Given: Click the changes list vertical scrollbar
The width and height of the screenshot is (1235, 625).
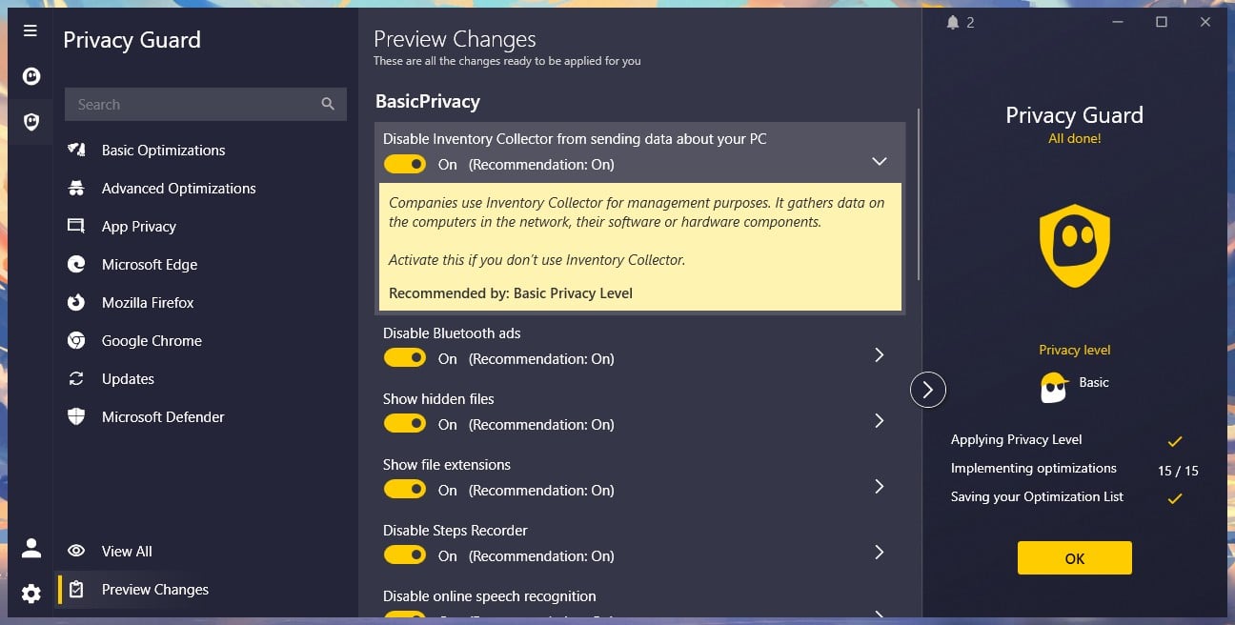Looking at the screenshot, I should [919, 193].
